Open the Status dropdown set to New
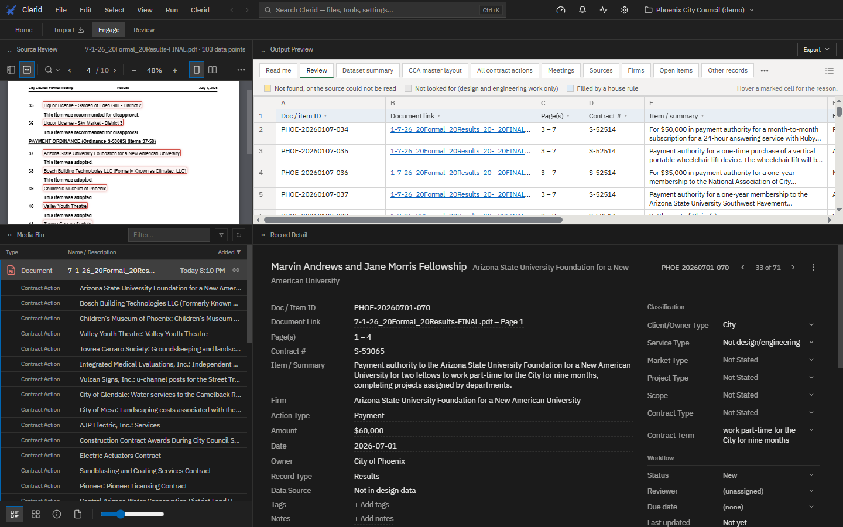Image resolution: width=843 pixels, height=527 pixels. coord(768,475)
